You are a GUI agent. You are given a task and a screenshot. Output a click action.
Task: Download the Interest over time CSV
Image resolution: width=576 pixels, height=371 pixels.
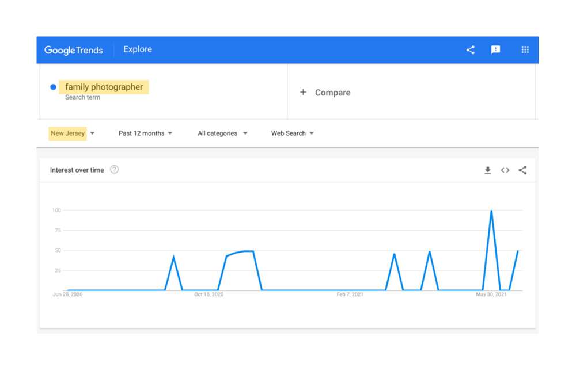point(487,170)
